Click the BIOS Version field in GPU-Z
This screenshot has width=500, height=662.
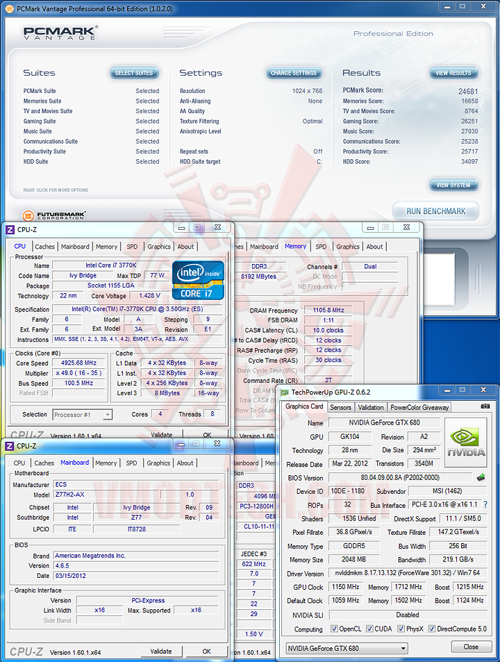pos(400,477)
